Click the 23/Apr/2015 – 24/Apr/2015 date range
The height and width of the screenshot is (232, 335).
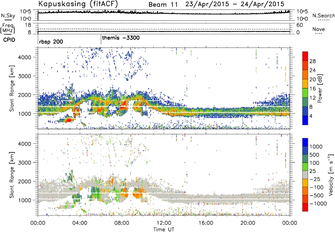pyautogui.click(x=235, y=4)
